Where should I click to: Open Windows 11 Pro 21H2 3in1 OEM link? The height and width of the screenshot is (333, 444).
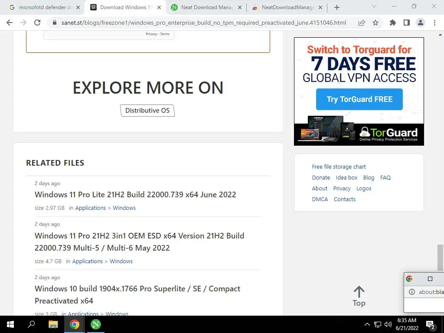click(139, 242)
